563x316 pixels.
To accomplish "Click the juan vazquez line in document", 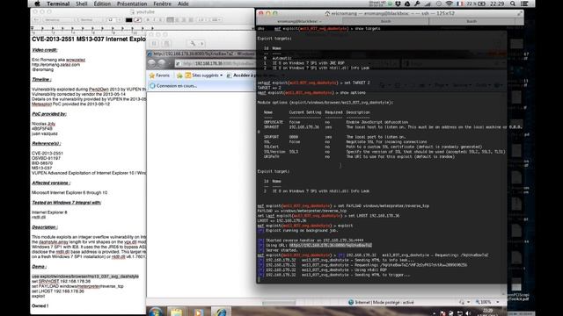I will tap(45, 133).
